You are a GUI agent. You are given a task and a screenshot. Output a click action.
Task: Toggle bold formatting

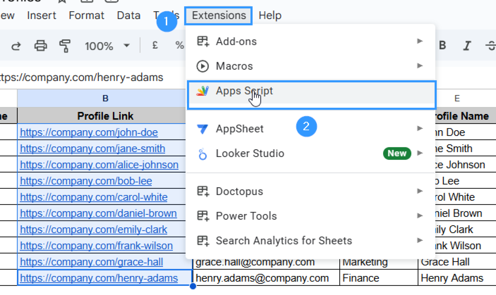pos(442,45)
